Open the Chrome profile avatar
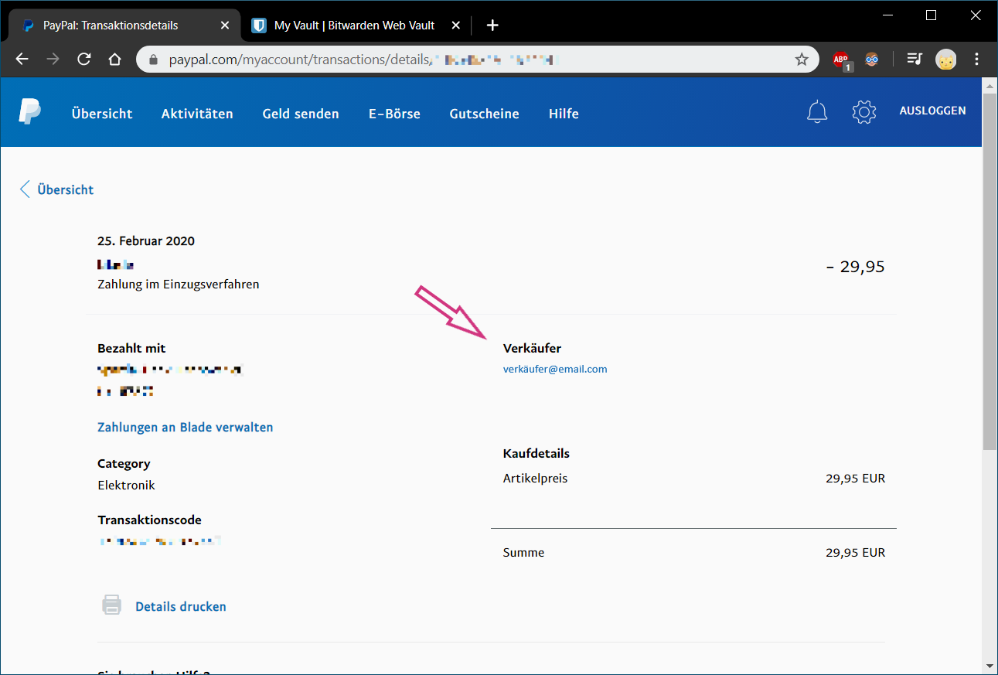This screenshot has width=998, height=675. tap(945, 60)
